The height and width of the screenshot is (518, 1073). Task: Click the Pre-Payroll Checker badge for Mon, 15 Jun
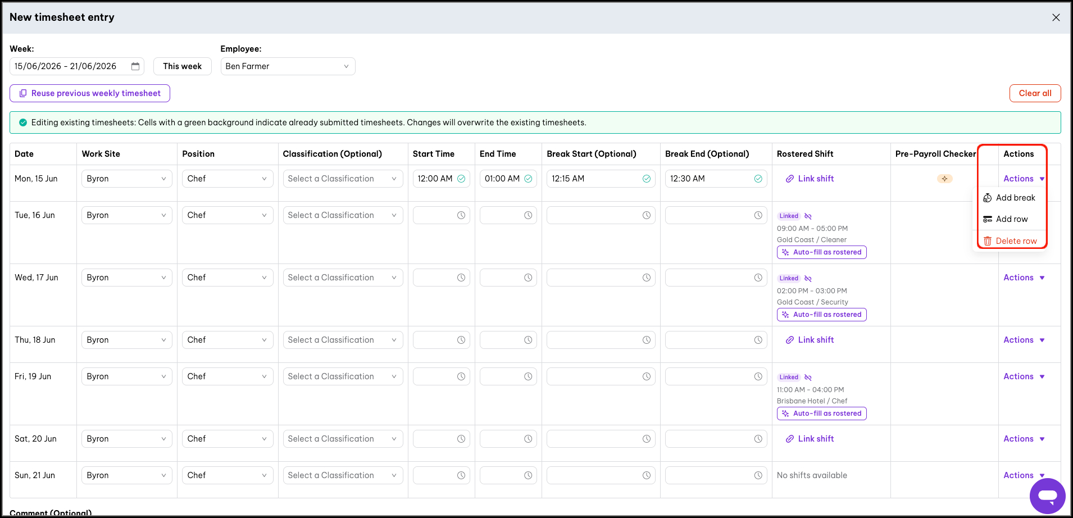(x=944, y=179)
